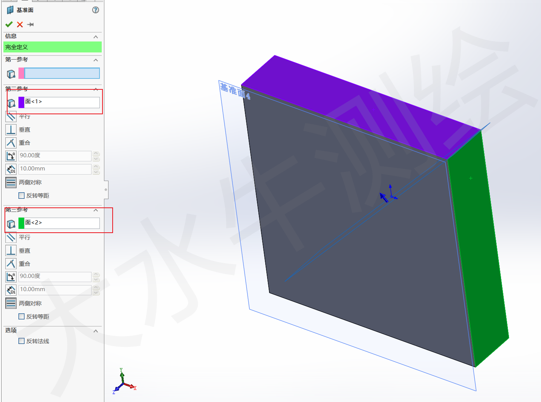
Task: Click the angle 90.00度 icon for second reference
Action: click(x=11, y=156)
